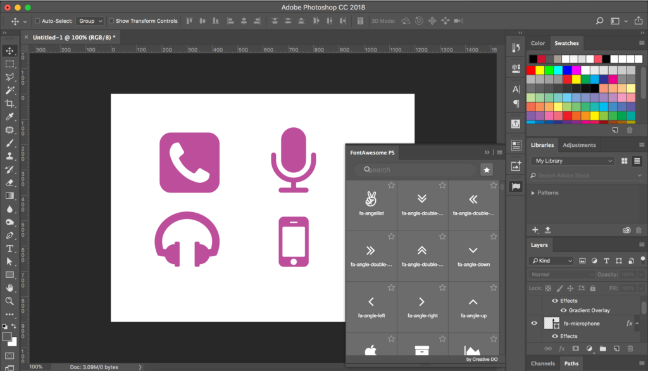The width and height of the screenshot is (648, 371).
Task: Switch to the Adjustments tab
Action: coord(579,145)
